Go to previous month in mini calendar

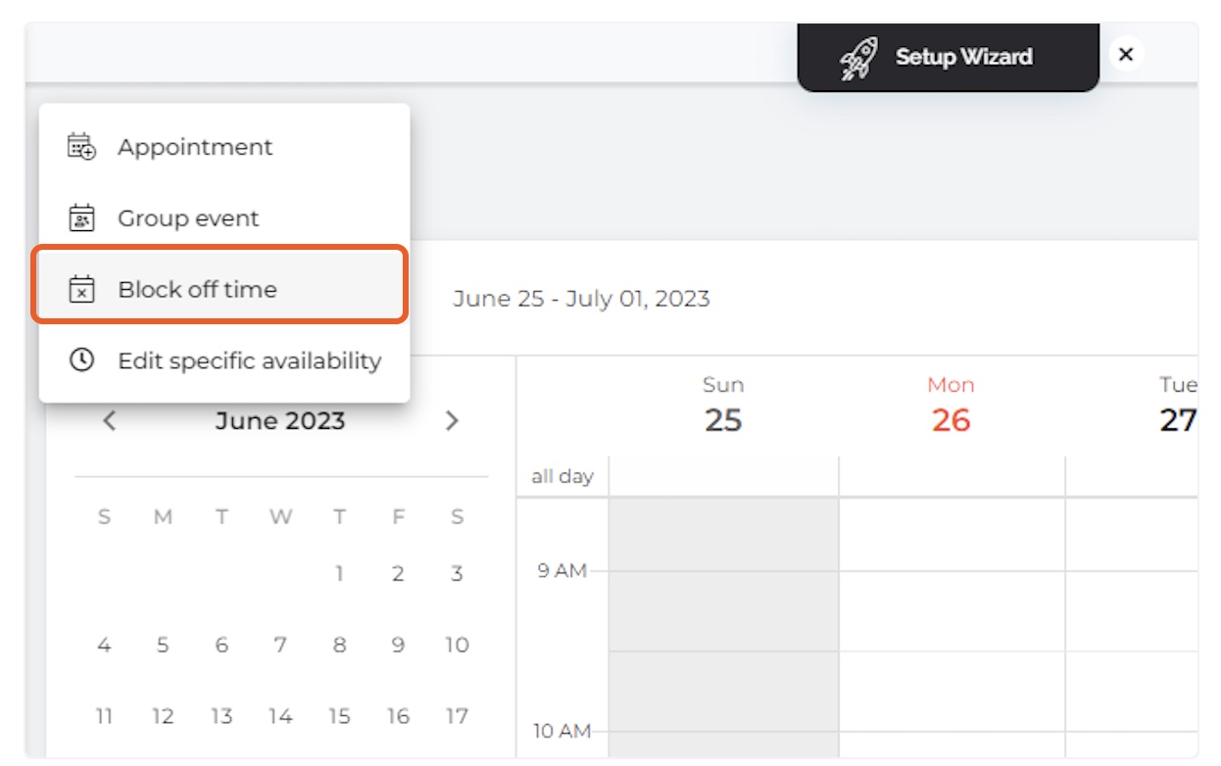(110, 421)
